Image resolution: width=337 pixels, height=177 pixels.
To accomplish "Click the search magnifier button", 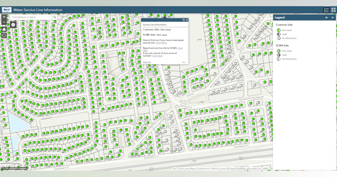I will point(55,17).
